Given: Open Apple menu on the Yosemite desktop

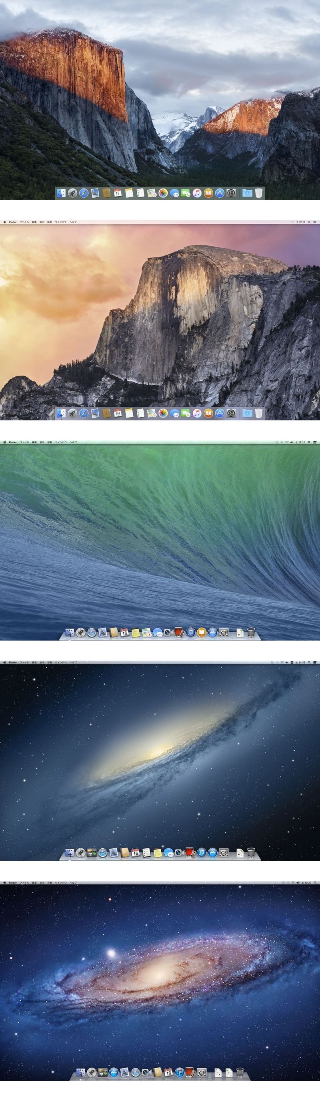Looking at the screenshot, I should point(5,222).
